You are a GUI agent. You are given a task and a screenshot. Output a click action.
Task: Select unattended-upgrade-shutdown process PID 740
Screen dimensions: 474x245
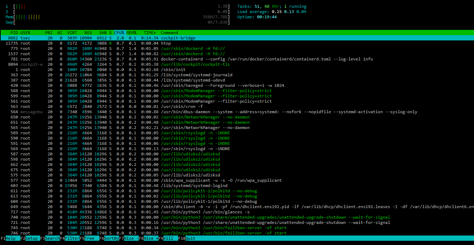pos(237,217)
